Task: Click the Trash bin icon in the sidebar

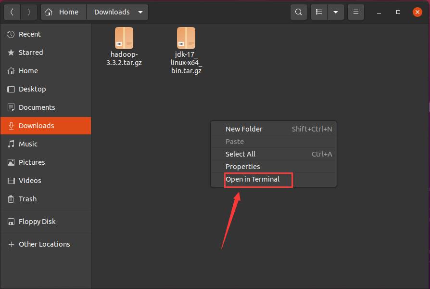Action: [x=11, y=199]
